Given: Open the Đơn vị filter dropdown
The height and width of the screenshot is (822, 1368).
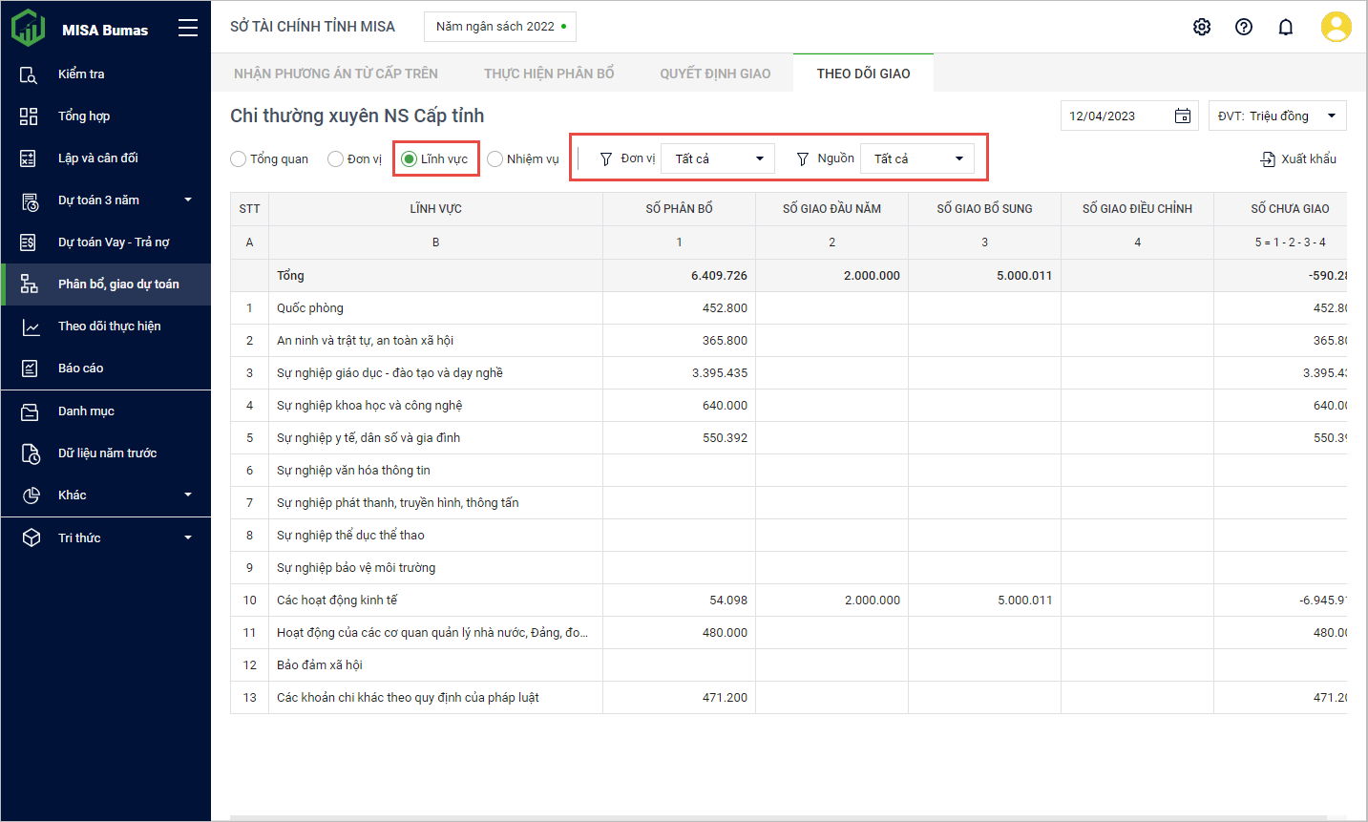Looking at the screenshot, I should [718, 158].
